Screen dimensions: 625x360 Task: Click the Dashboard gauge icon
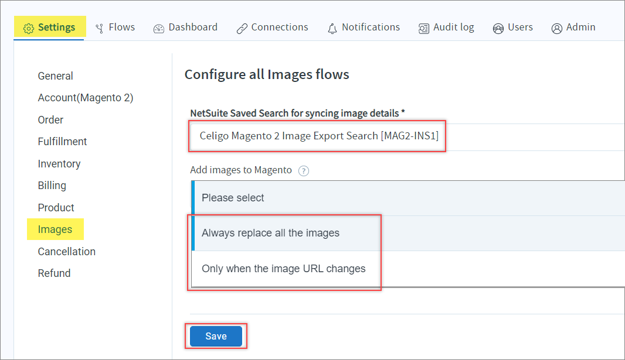(159, 28)
